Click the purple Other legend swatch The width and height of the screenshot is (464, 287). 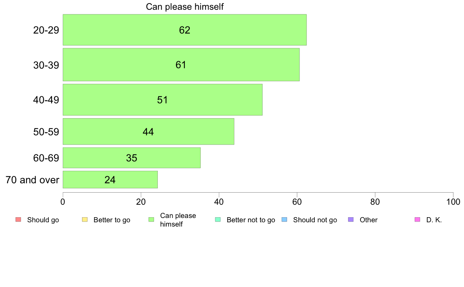pos(351,220)
